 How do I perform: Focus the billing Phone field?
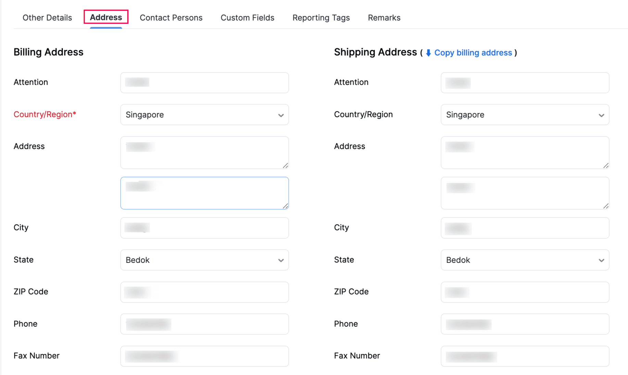pos(204,324)
